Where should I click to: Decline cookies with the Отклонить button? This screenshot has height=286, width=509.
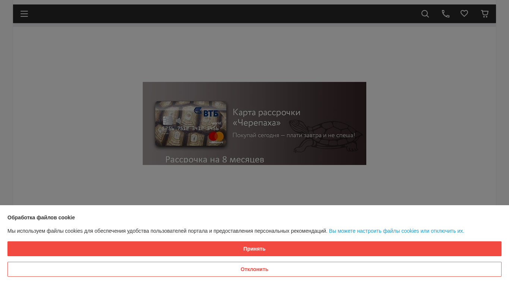[255, 269]
